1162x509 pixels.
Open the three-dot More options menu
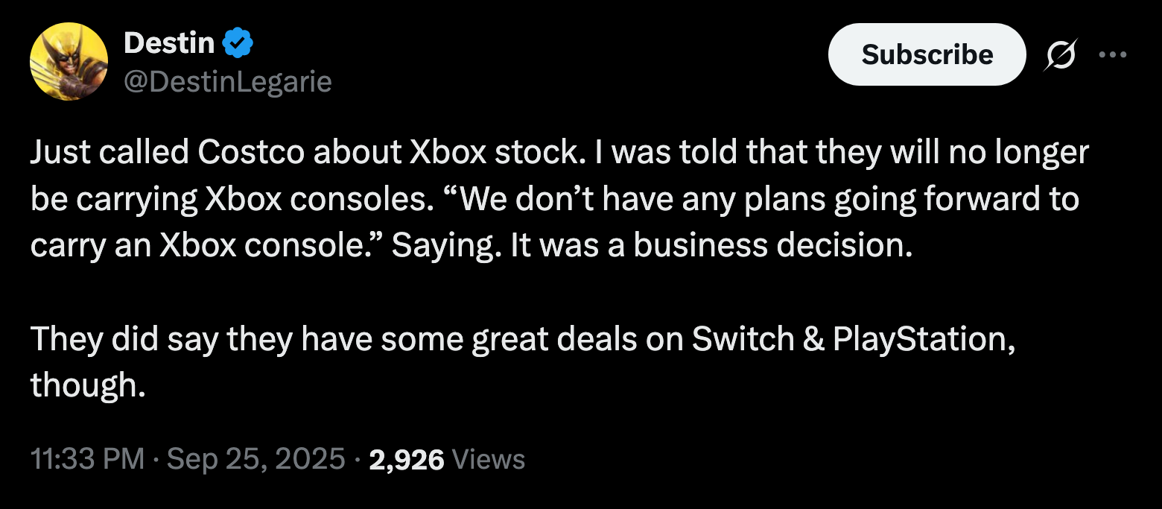[x=1113, y=54]
